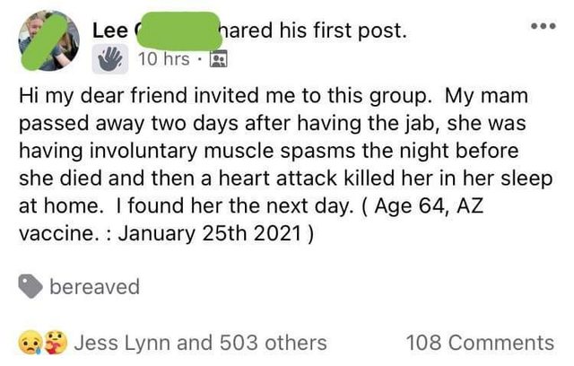Image resolution: width=574 pixels, height=366 pixels.
Task: Select the crying sad reaction emoji
Action: 30,343
